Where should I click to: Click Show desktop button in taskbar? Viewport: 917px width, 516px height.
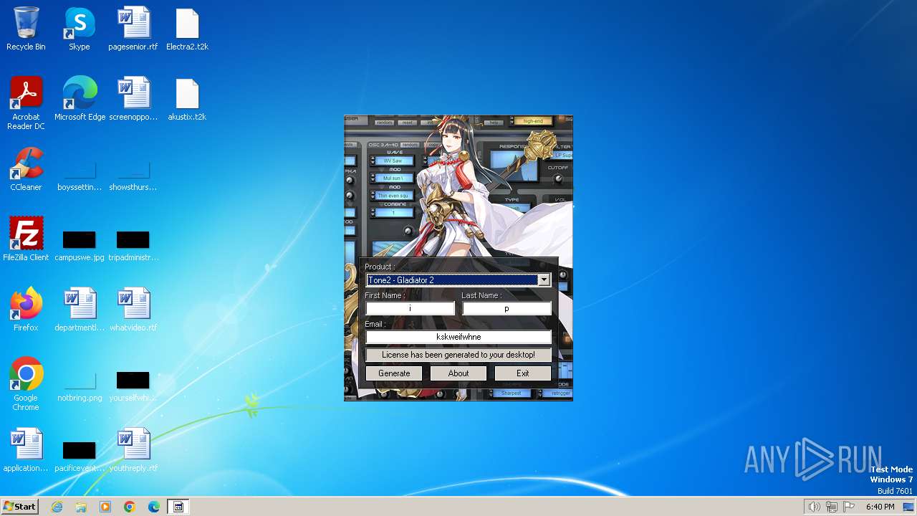pos(908,507)
